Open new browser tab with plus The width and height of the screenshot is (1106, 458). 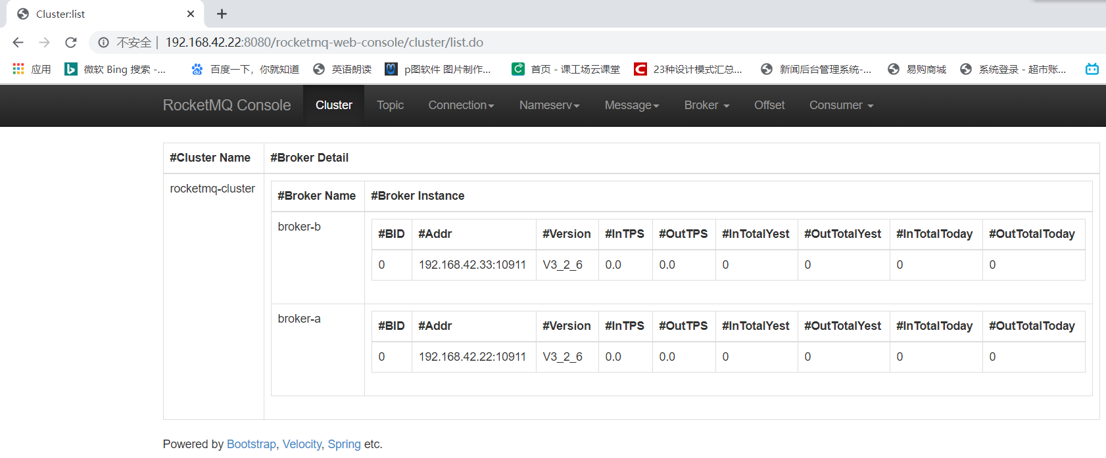(x=222, y=14)
